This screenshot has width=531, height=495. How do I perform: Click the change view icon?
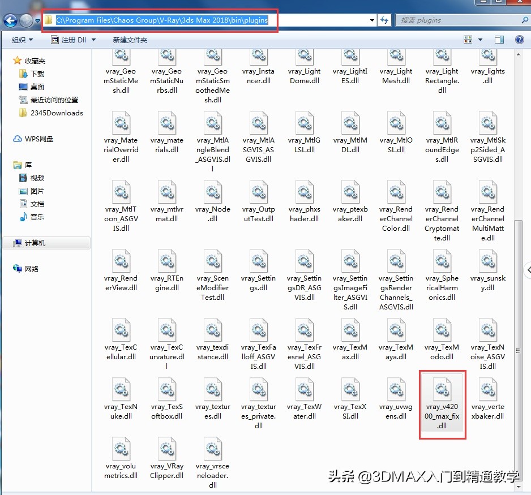click(468, 40)
